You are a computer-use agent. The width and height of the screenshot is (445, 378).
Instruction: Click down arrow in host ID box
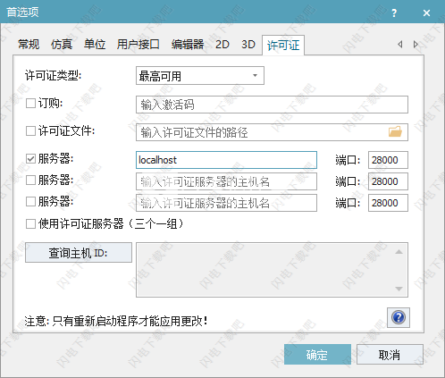tap(399, 289)
